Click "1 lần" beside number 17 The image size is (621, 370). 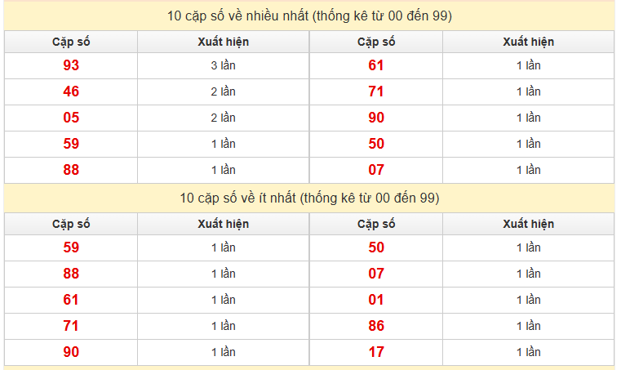click(x=528, y=352)
